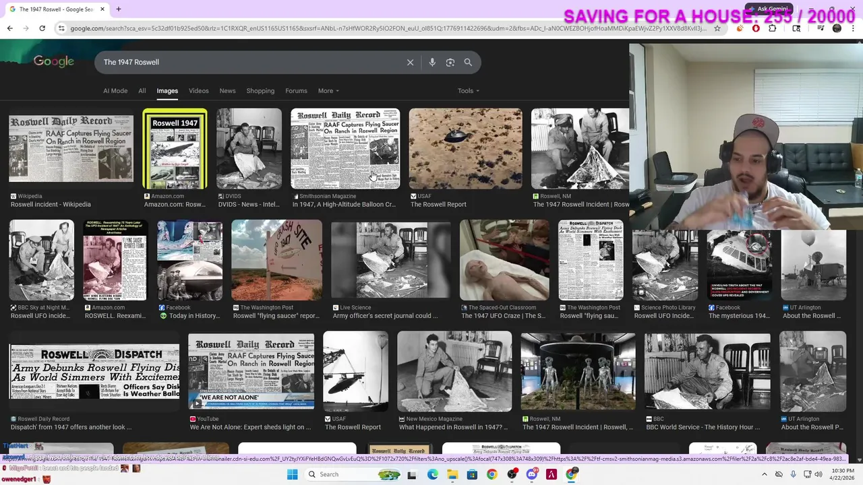This screenshot has width=863, height=485.
Task: Open New Mexico Magazine What Happened in Roswell link
Action: pyautogui.click(x=453, y=427)
